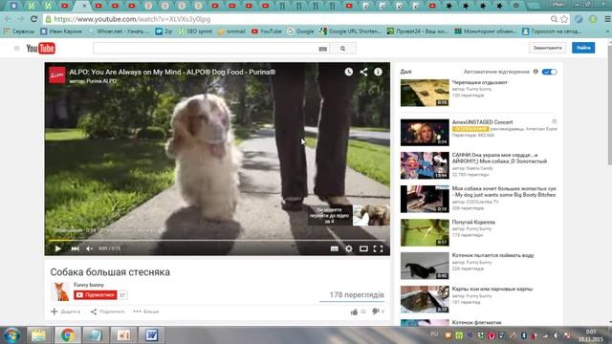Screen dimensions: 612x344
Task: Bookmark this page with the star icon
Action: (563, 19)
